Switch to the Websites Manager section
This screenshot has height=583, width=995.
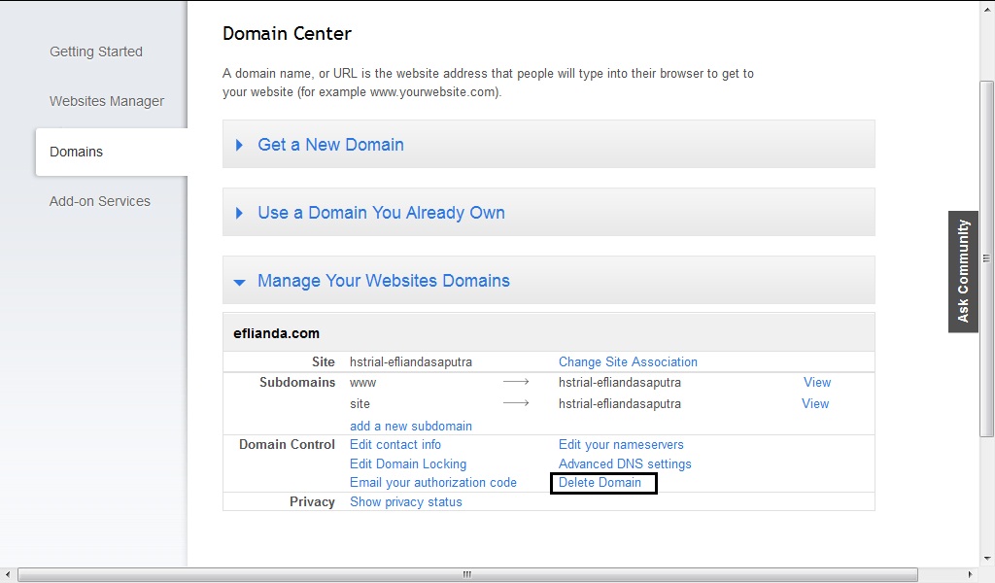[x=107, y=101]
